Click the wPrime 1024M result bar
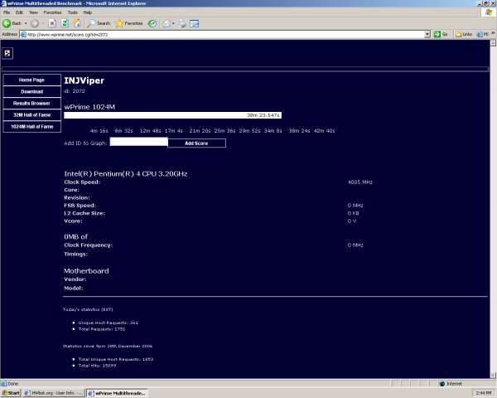The height and width of the screenshot is (398, 497). click(x=173, y=115)
